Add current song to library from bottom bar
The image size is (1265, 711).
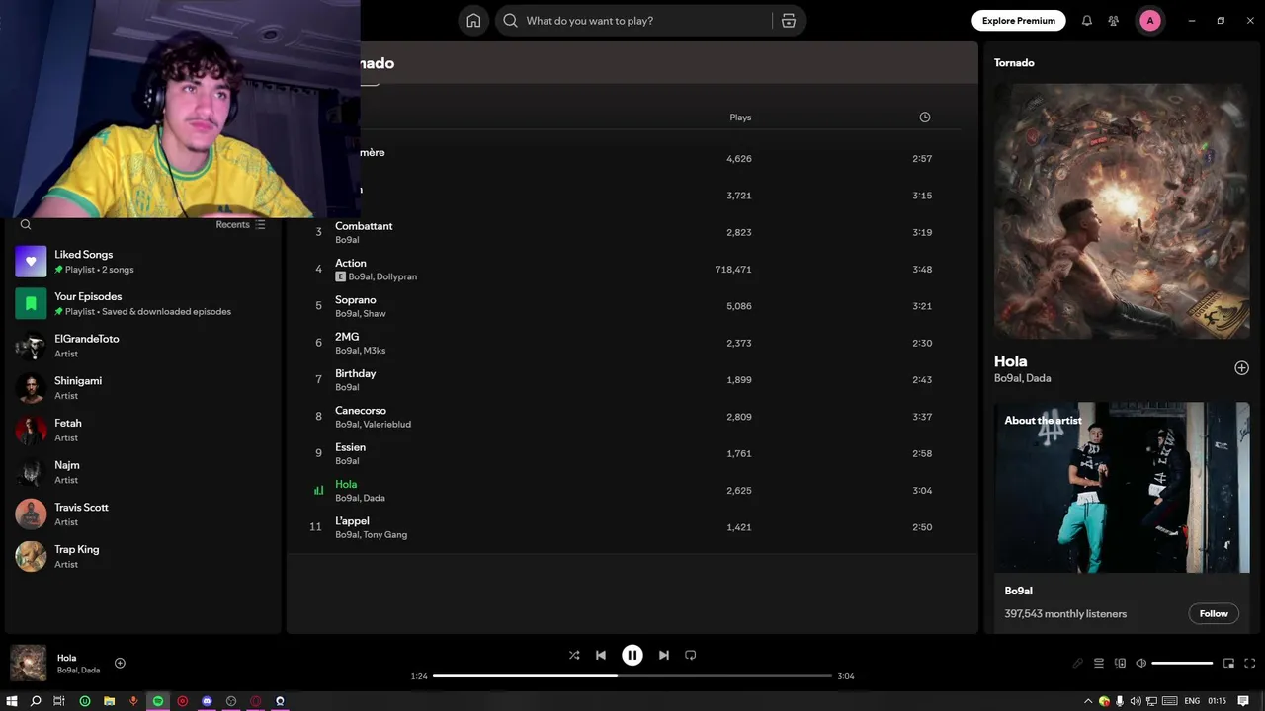[x=120, y=663]
